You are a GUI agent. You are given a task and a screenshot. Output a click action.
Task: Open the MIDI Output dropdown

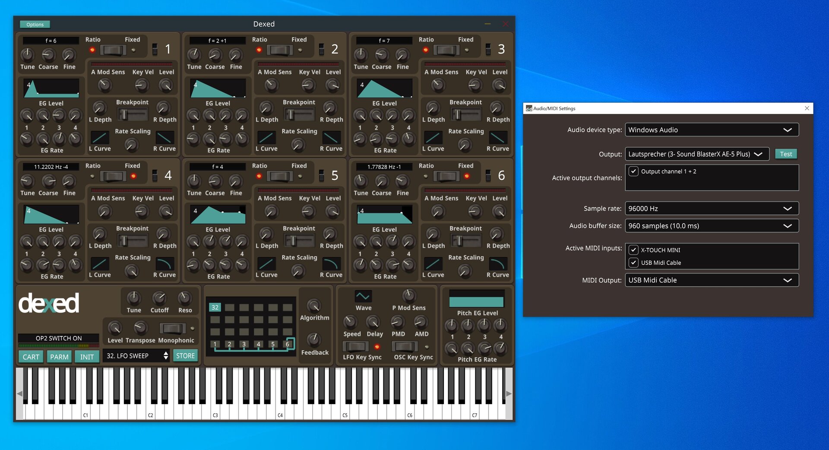coord(712,280)
